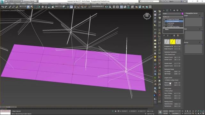Toggle the 3D Snaps button

click(x=75, y=7)
